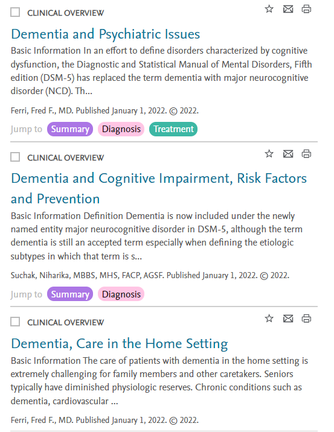Star the Risk Factors and Prevention result

click(x=269, y=154)
